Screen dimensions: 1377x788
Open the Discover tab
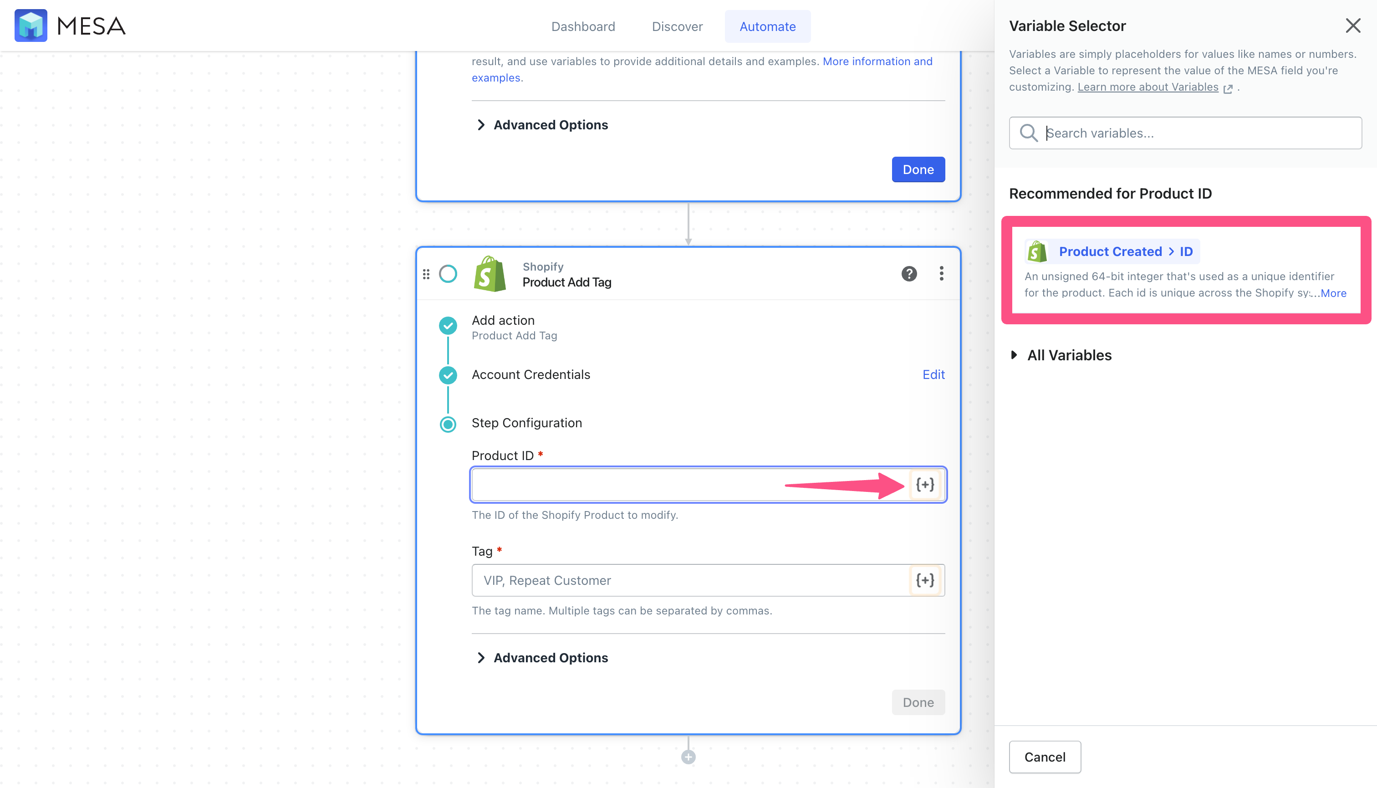(677, 26)
